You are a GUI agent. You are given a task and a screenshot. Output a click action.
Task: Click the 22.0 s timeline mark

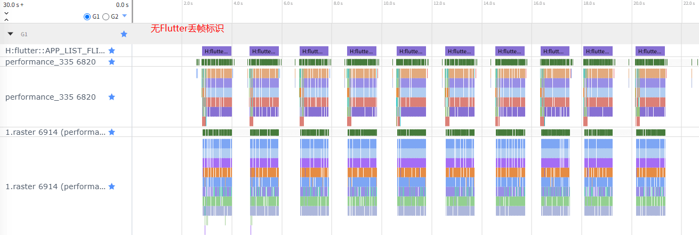(x=689, y=3)
